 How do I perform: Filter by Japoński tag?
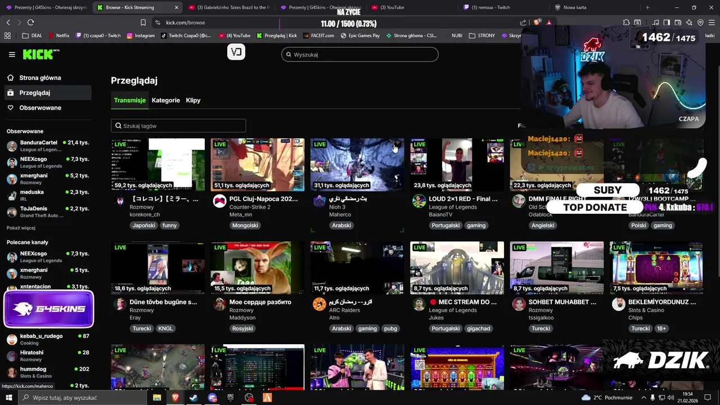point(144,225)
